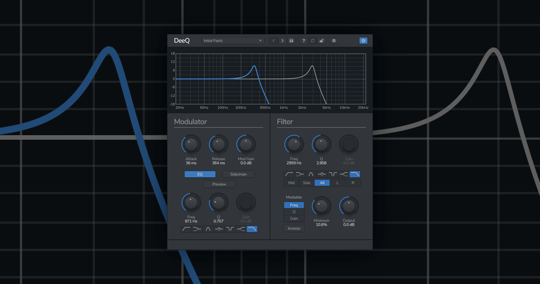Select Modulator low-pass filter shape icon
540x284 pixels.
[252, 229]
